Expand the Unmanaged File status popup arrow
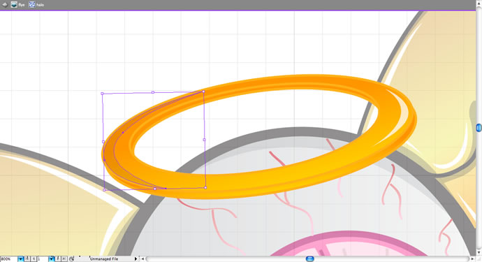This screenshot has height=262, width=482. [x=136, y=259]
